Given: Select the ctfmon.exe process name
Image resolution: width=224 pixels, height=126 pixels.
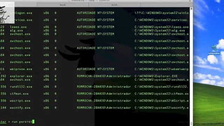Looking at the screenshot, I should point(19,94).
